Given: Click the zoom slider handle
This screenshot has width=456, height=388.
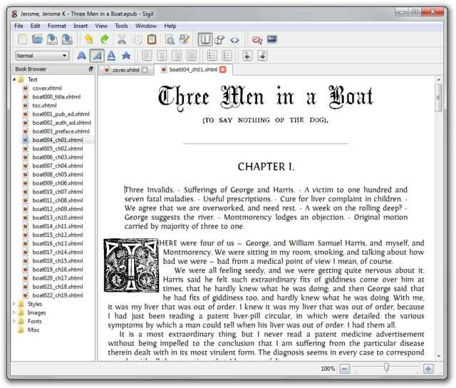Looking at the screenshot, I should (386, 368).
